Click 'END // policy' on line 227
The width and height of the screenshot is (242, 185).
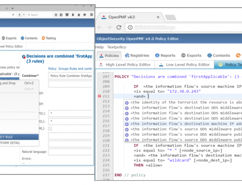(x=130, y=175)
